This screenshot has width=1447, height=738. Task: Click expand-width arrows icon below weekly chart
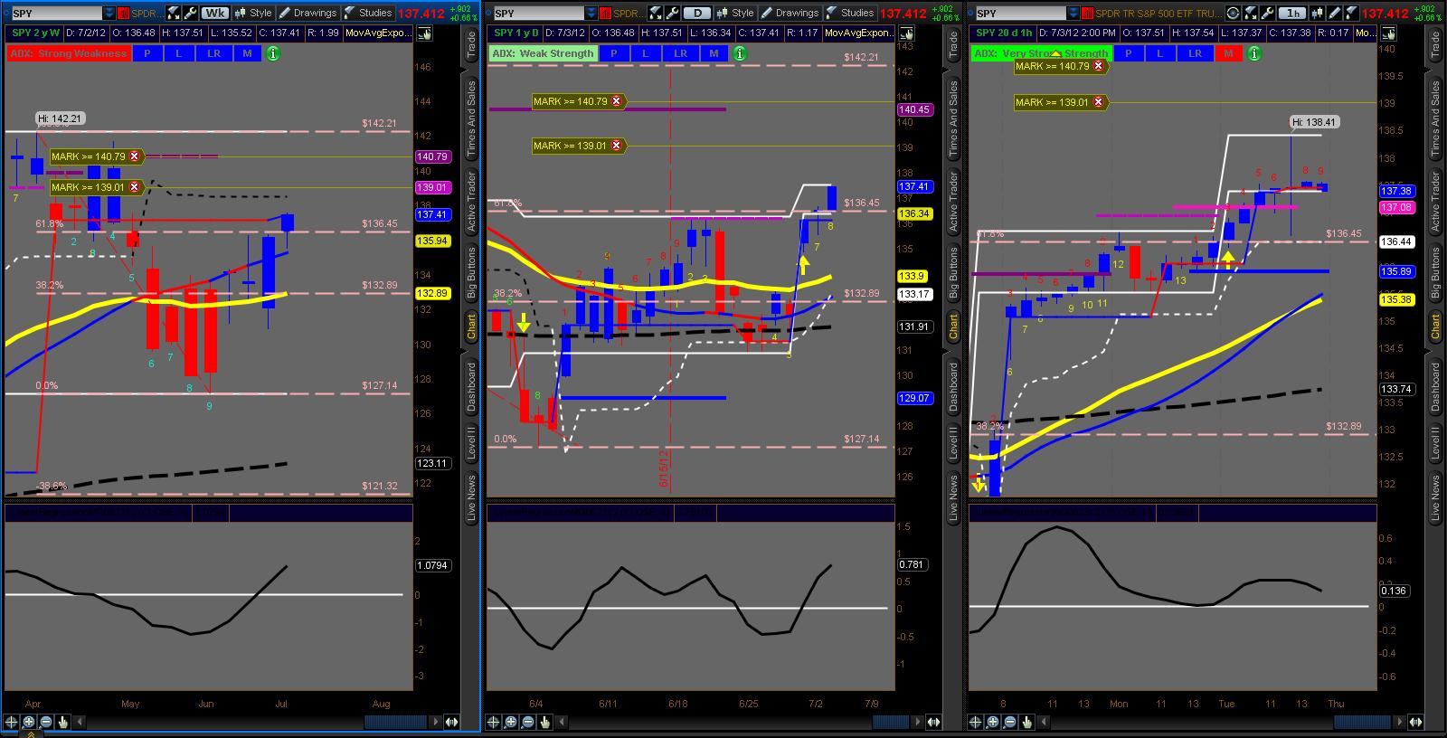tap(450, 722)
